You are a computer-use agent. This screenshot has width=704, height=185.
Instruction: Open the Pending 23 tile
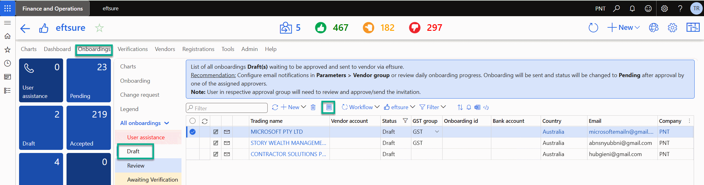[x=89, y=80]
